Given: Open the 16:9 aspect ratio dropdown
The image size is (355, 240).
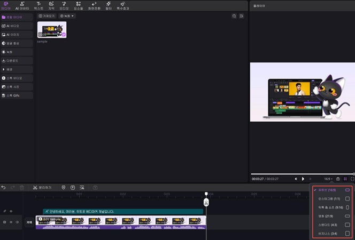Looking at the screenshot, I should coord(328,179).
